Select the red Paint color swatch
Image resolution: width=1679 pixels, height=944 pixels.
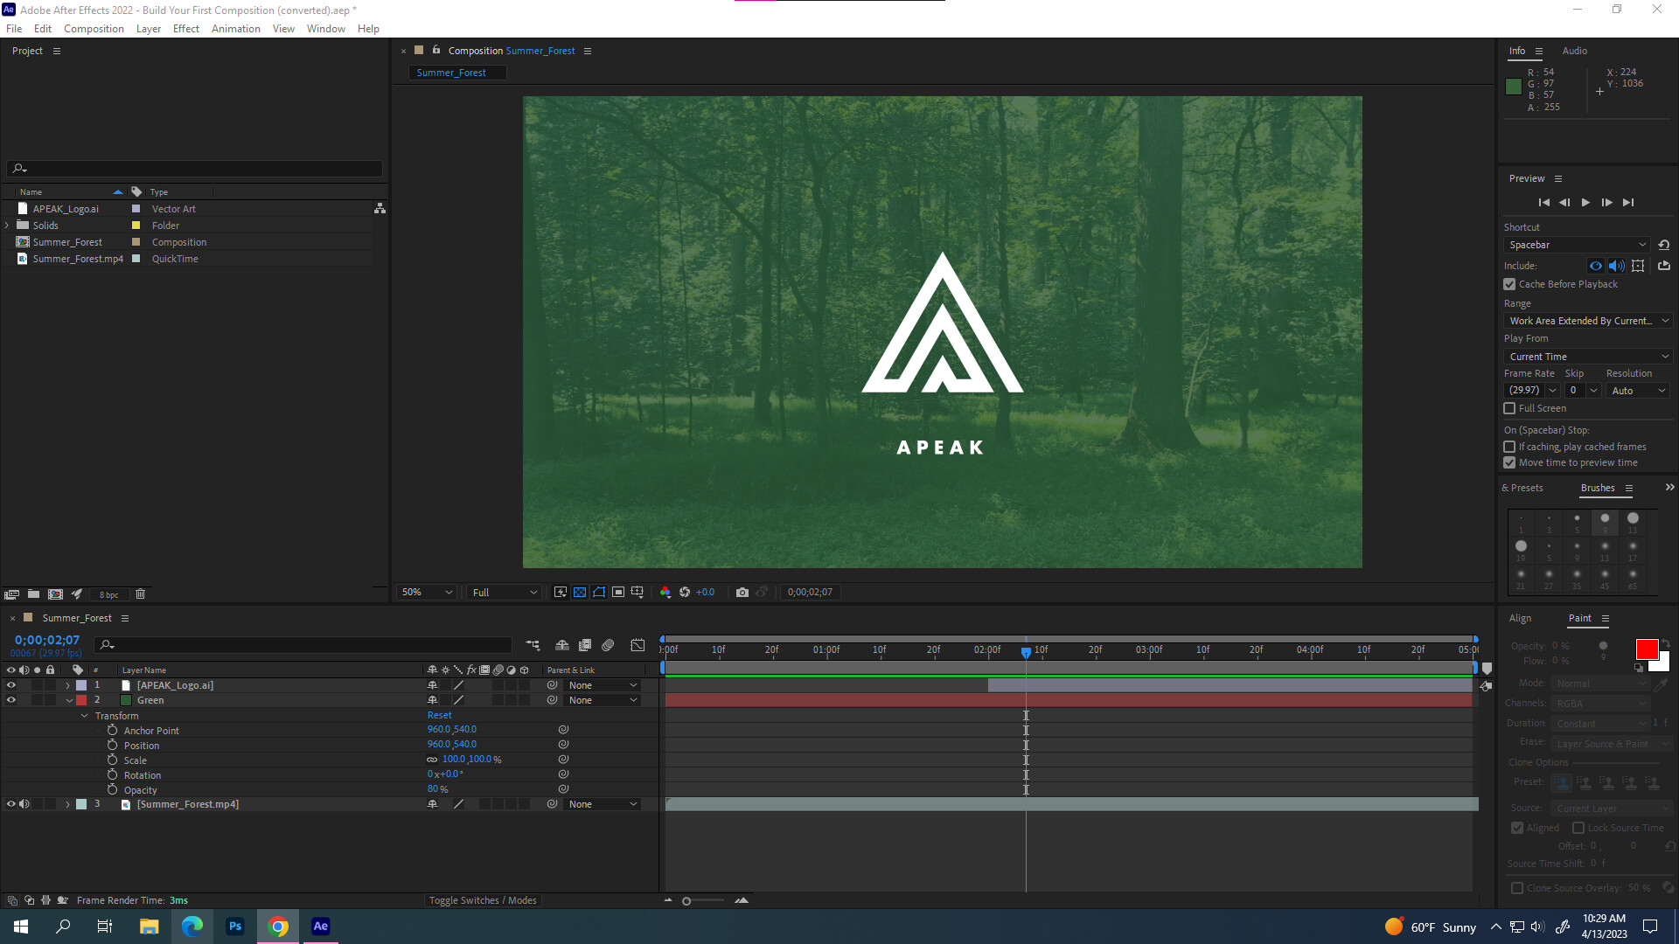point(1648,649)
